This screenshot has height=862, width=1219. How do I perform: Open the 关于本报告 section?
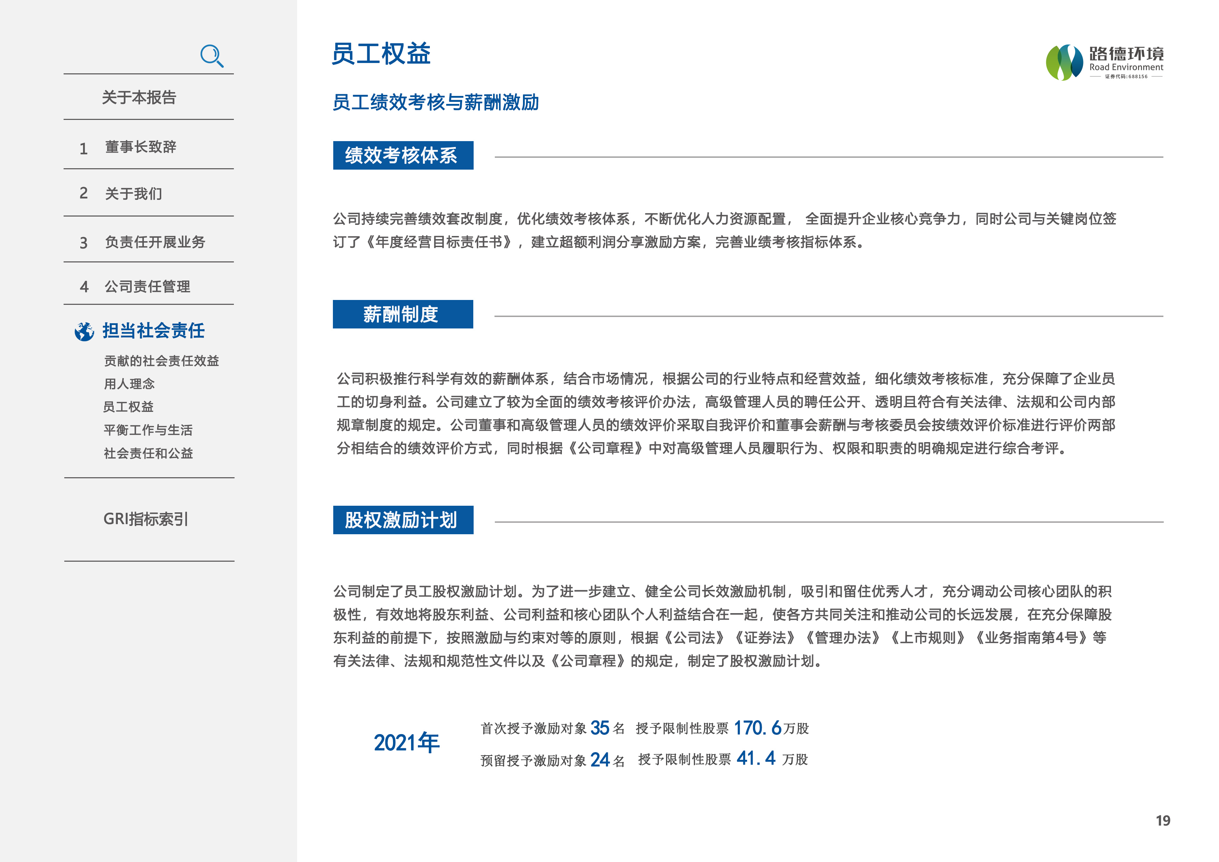click(139, 98)
